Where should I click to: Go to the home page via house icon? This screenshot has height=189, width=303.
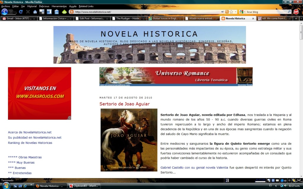pos(35,12)
